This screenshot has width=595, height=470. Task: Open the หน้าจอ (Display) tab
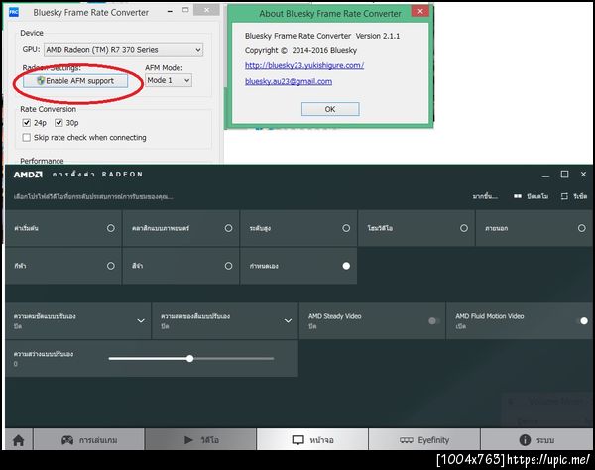[312, 440]
